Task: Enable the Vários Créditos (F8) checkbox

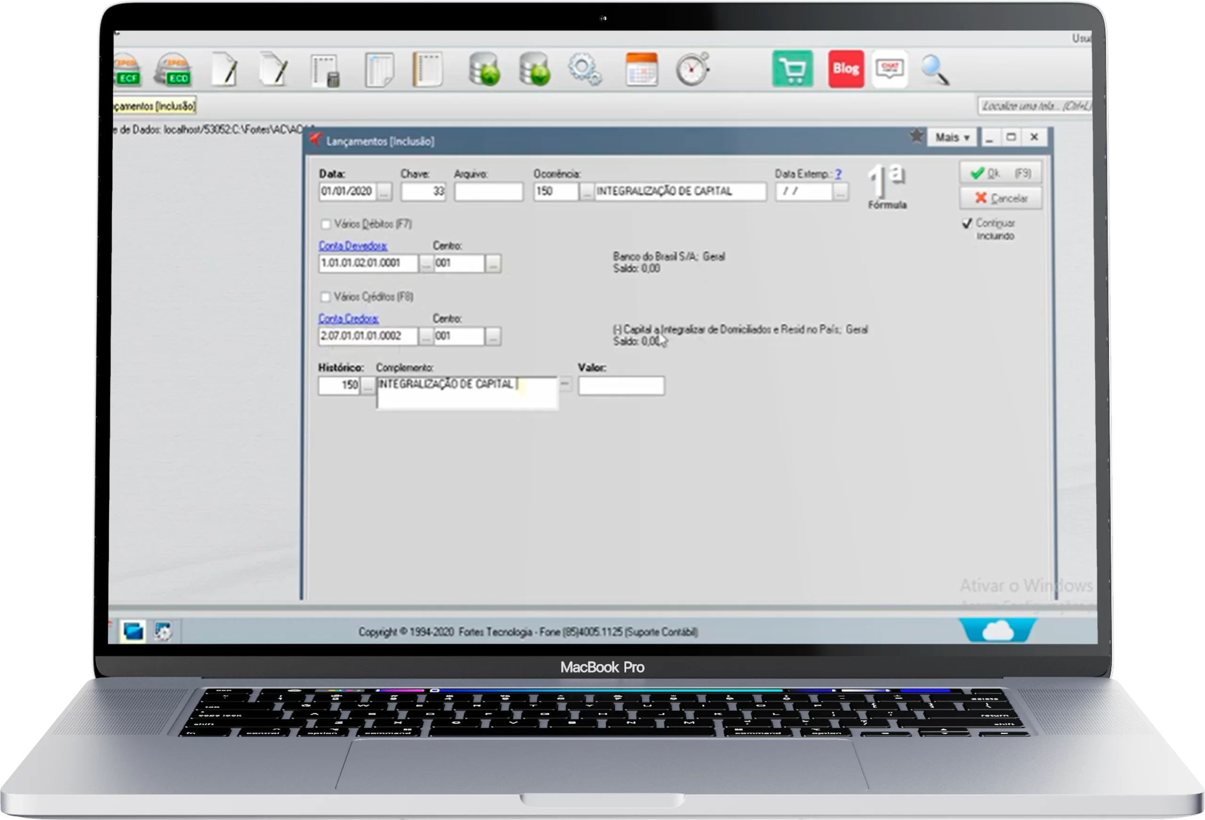Action: point(326,297)
